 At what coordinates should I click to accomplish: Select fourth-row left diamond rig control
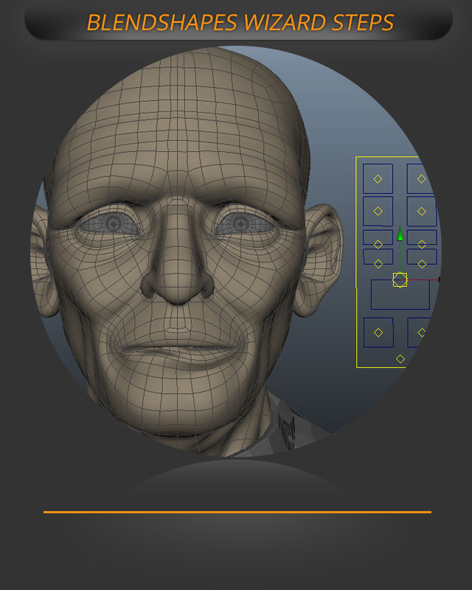378,264
